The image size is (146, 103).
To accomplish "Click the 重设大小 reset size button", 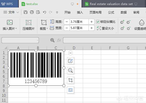I will click(105, 28).
